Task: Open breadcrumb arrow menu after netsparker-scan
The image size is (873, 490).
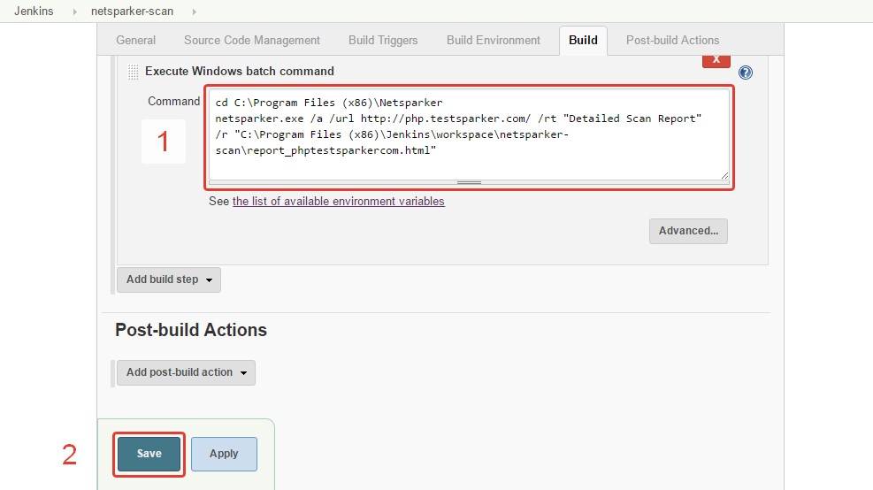Action: pyautogui.click(x=194, y=11)
